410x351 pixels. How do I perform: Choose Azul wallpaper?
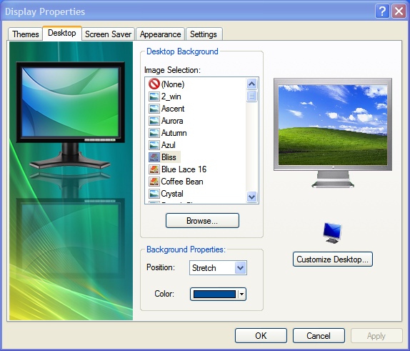click(168, 144)
